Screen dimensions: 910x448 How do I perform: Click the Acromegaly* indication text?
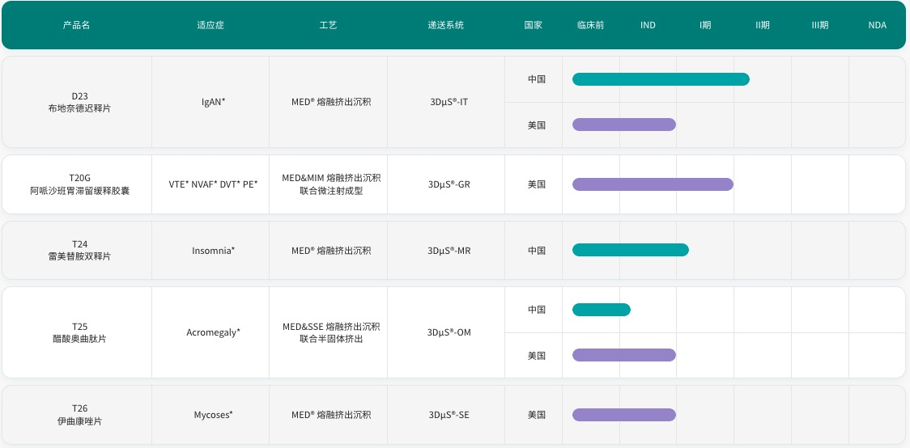point(213,332)
